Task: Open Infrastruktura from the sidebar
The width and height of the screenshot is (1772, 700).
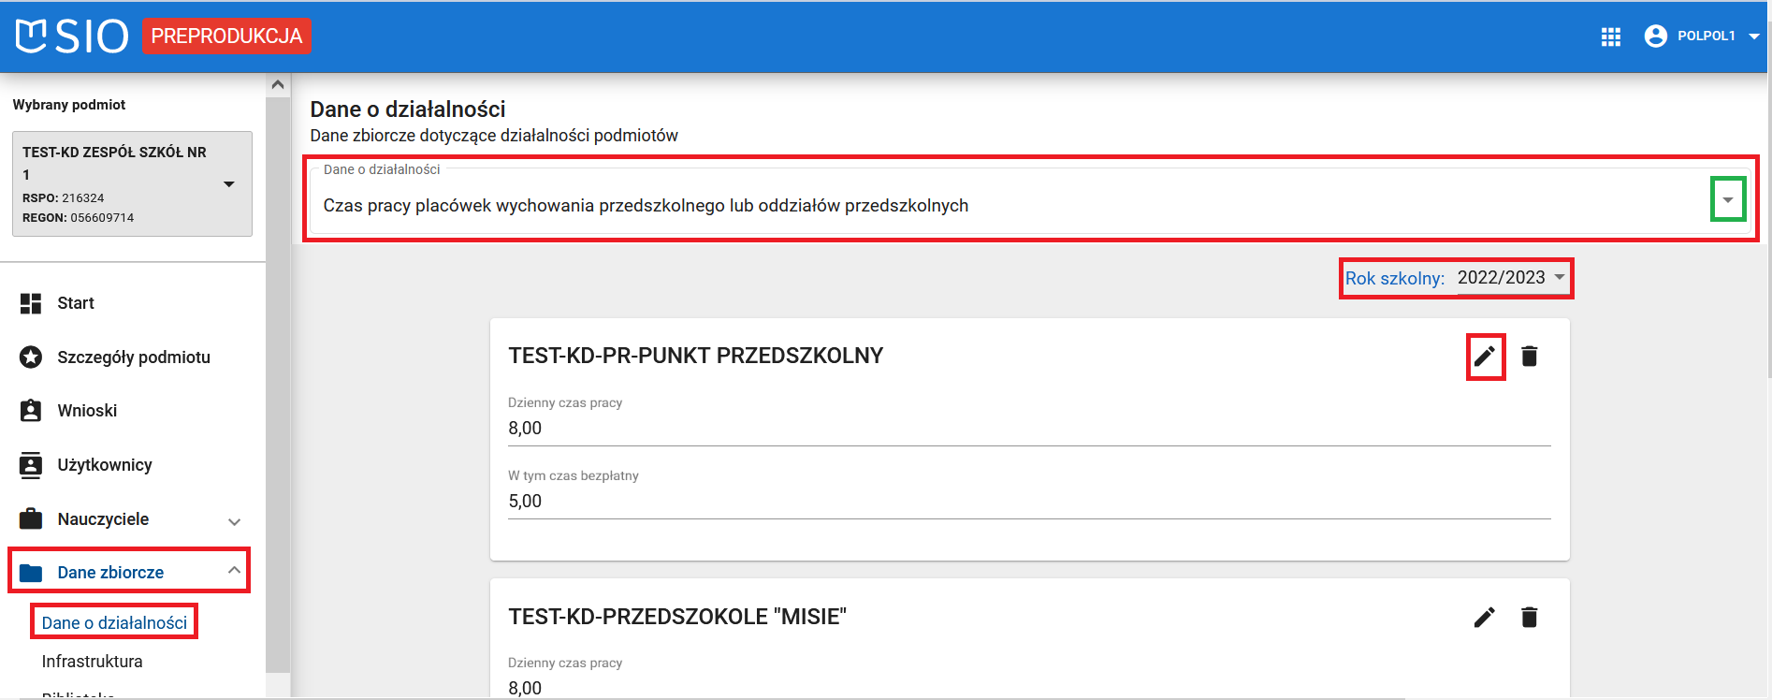Action: point(92,662)
